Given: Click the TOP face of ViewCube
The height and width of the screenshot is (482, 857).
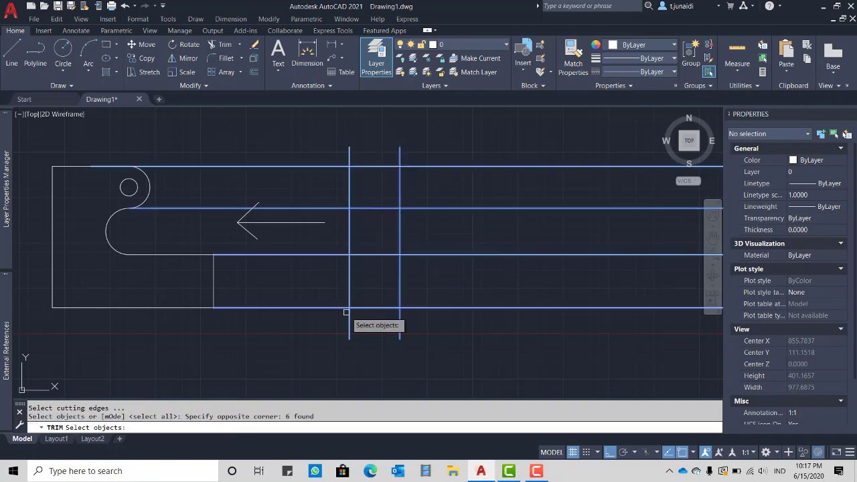Looking at the screenshot, I should 689,141.
